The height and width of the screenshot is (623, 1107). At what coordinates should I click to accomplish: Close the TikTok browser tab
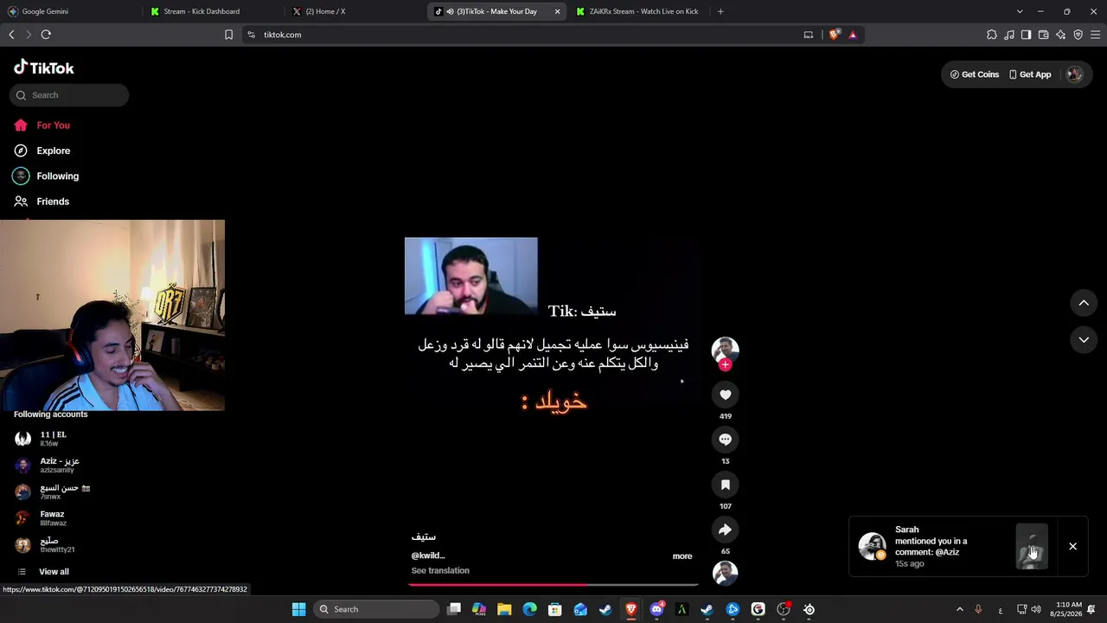click(x=557, y=11)
